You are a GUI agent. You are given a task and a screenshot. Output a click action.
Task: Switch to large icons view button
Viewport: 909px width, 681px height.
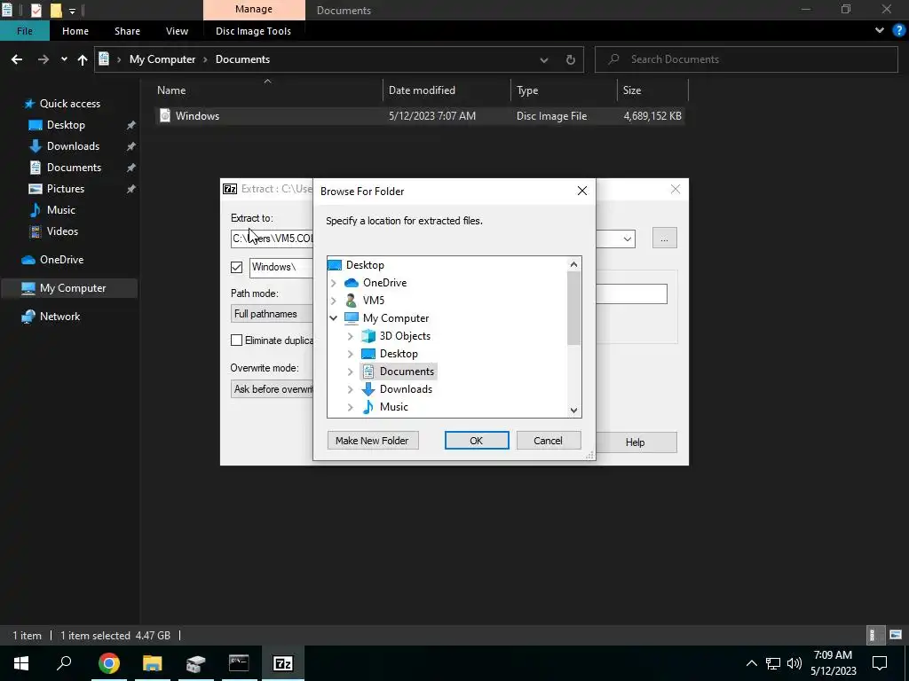tap(896, 635)
